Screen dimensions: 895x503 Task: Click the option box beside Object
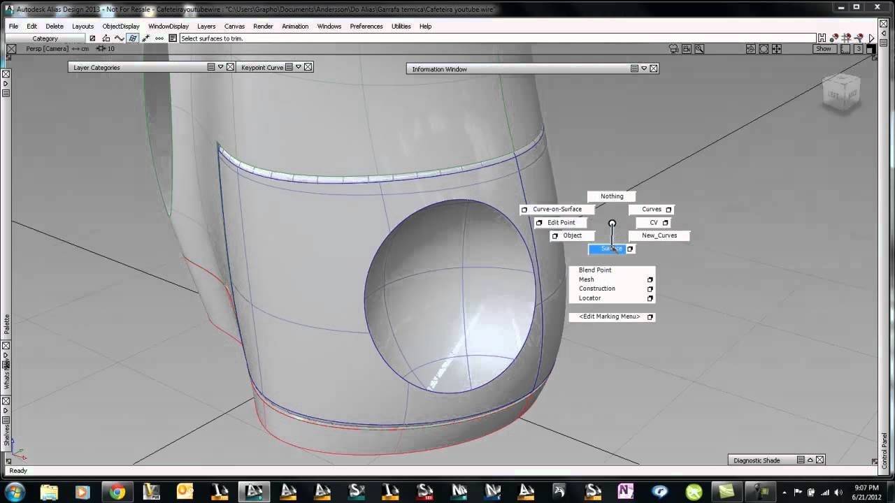[x=555, y=236]
